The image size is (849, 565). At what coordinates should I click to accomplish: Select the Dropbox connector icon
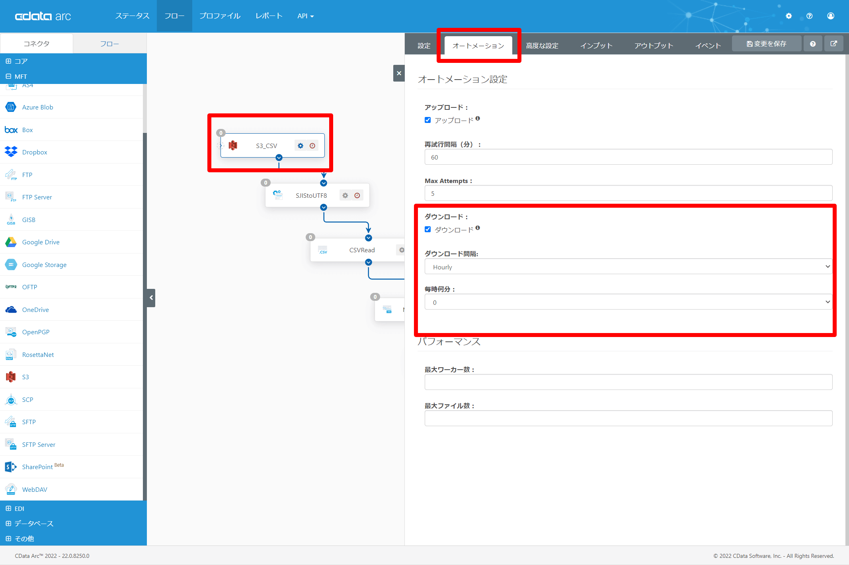click(11, 152)
